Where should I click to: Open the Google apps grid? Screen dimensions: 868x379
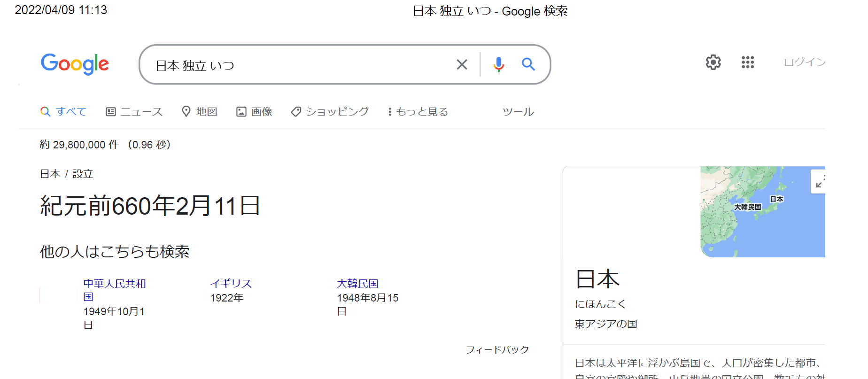tap(747, 62)
